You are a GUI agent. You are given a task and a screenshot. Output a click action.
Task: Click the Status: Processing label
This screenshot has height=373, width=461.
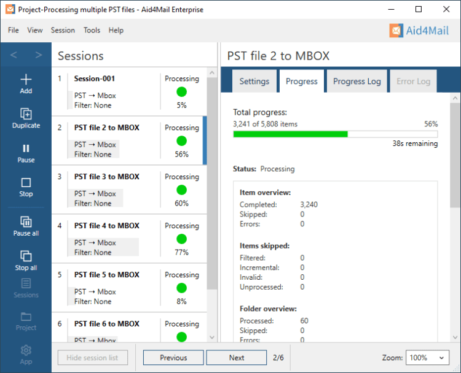click(x=264, y=169)
